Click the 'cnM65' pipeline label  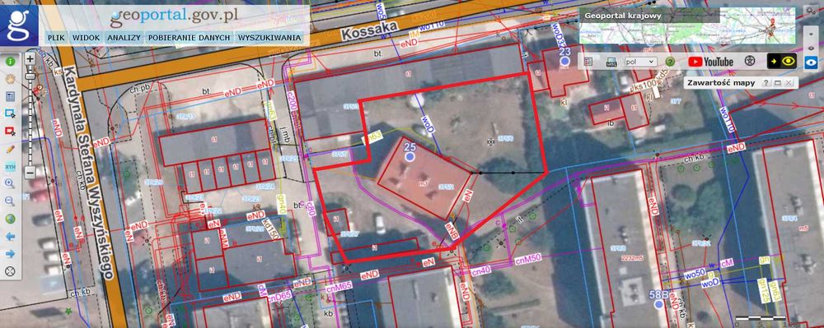338,287
